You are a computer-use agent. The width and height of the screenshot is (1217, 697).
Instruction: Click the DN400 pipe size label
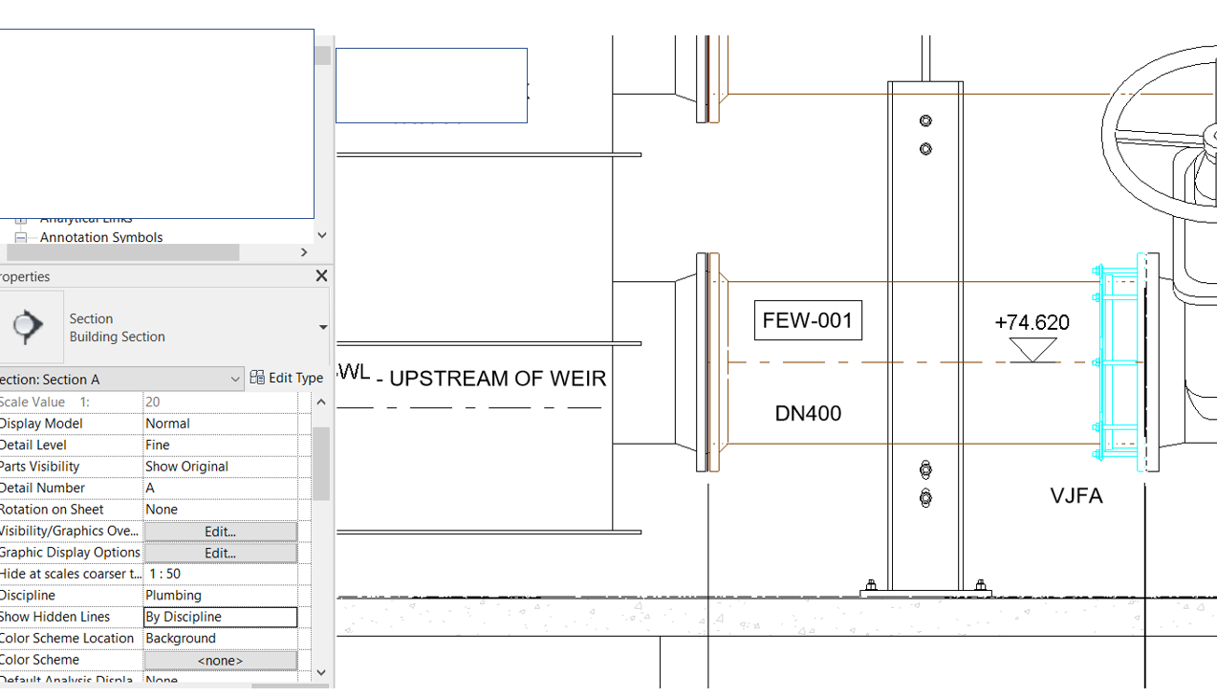tap(808, 413)
